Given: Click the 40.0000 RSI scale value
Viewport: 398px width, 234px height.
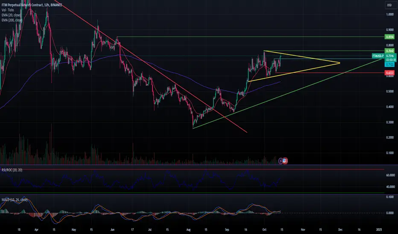Looking at the screenshot, I should [390, 187].
